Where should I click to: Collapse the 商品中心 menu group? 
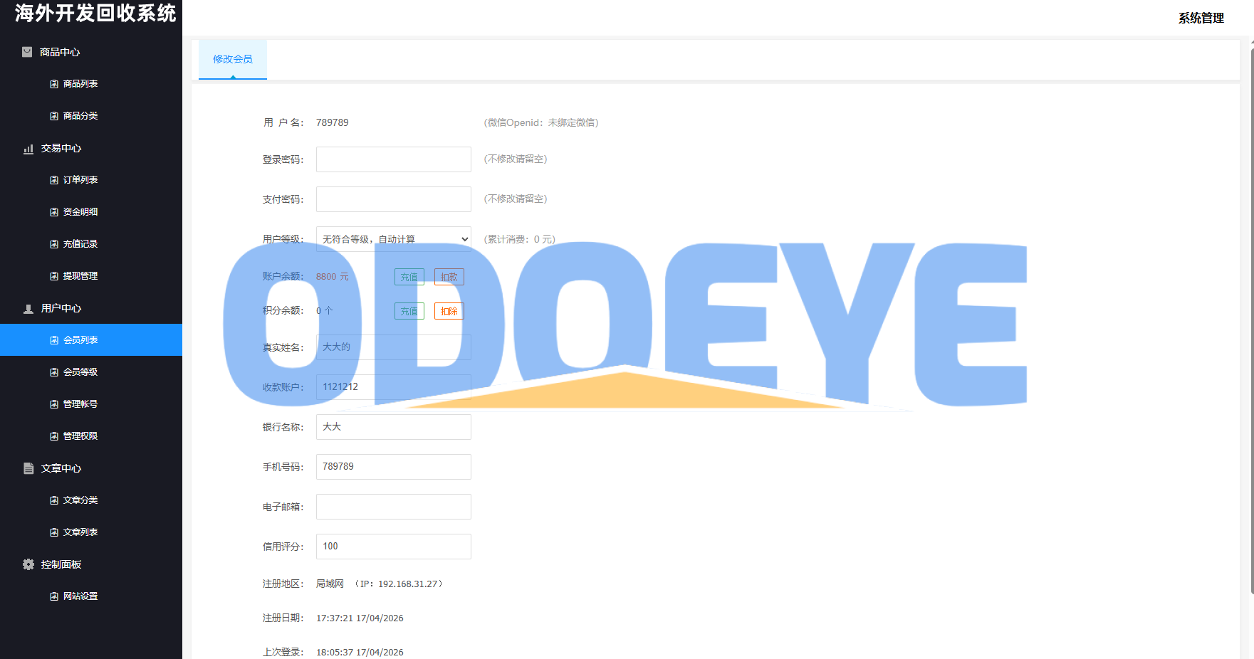tap(91, 52)
